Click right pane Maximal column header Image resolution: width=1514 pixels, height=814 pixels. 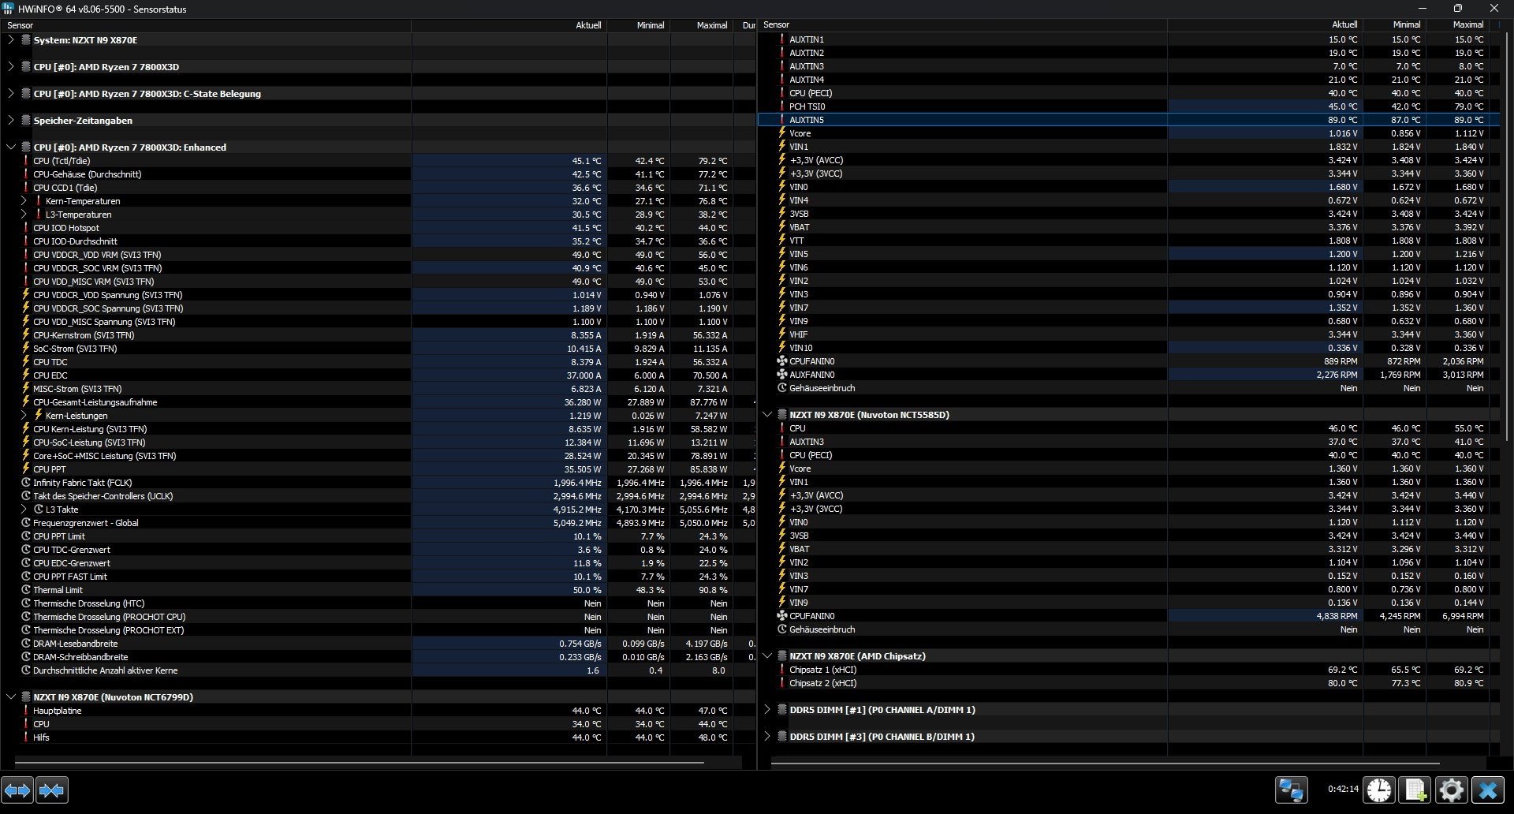(x=1457, y=25)
